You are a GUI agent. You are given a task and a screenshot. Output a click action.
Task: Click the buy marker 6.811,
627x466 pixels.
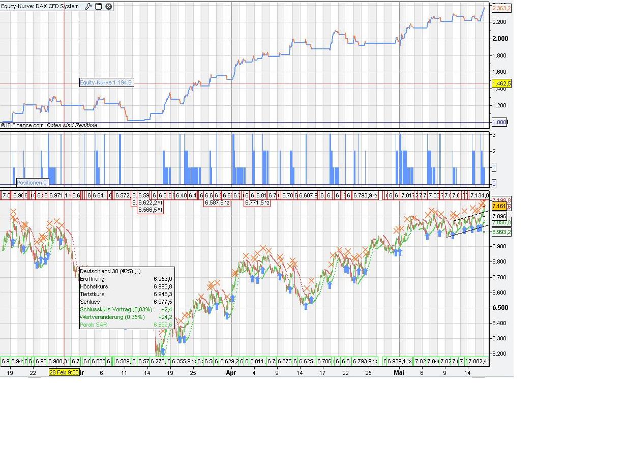258,361
